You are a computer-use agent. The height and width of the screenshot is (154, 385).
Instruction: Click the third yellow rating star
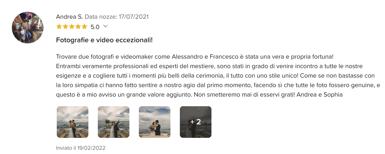[x=72, y=26]
